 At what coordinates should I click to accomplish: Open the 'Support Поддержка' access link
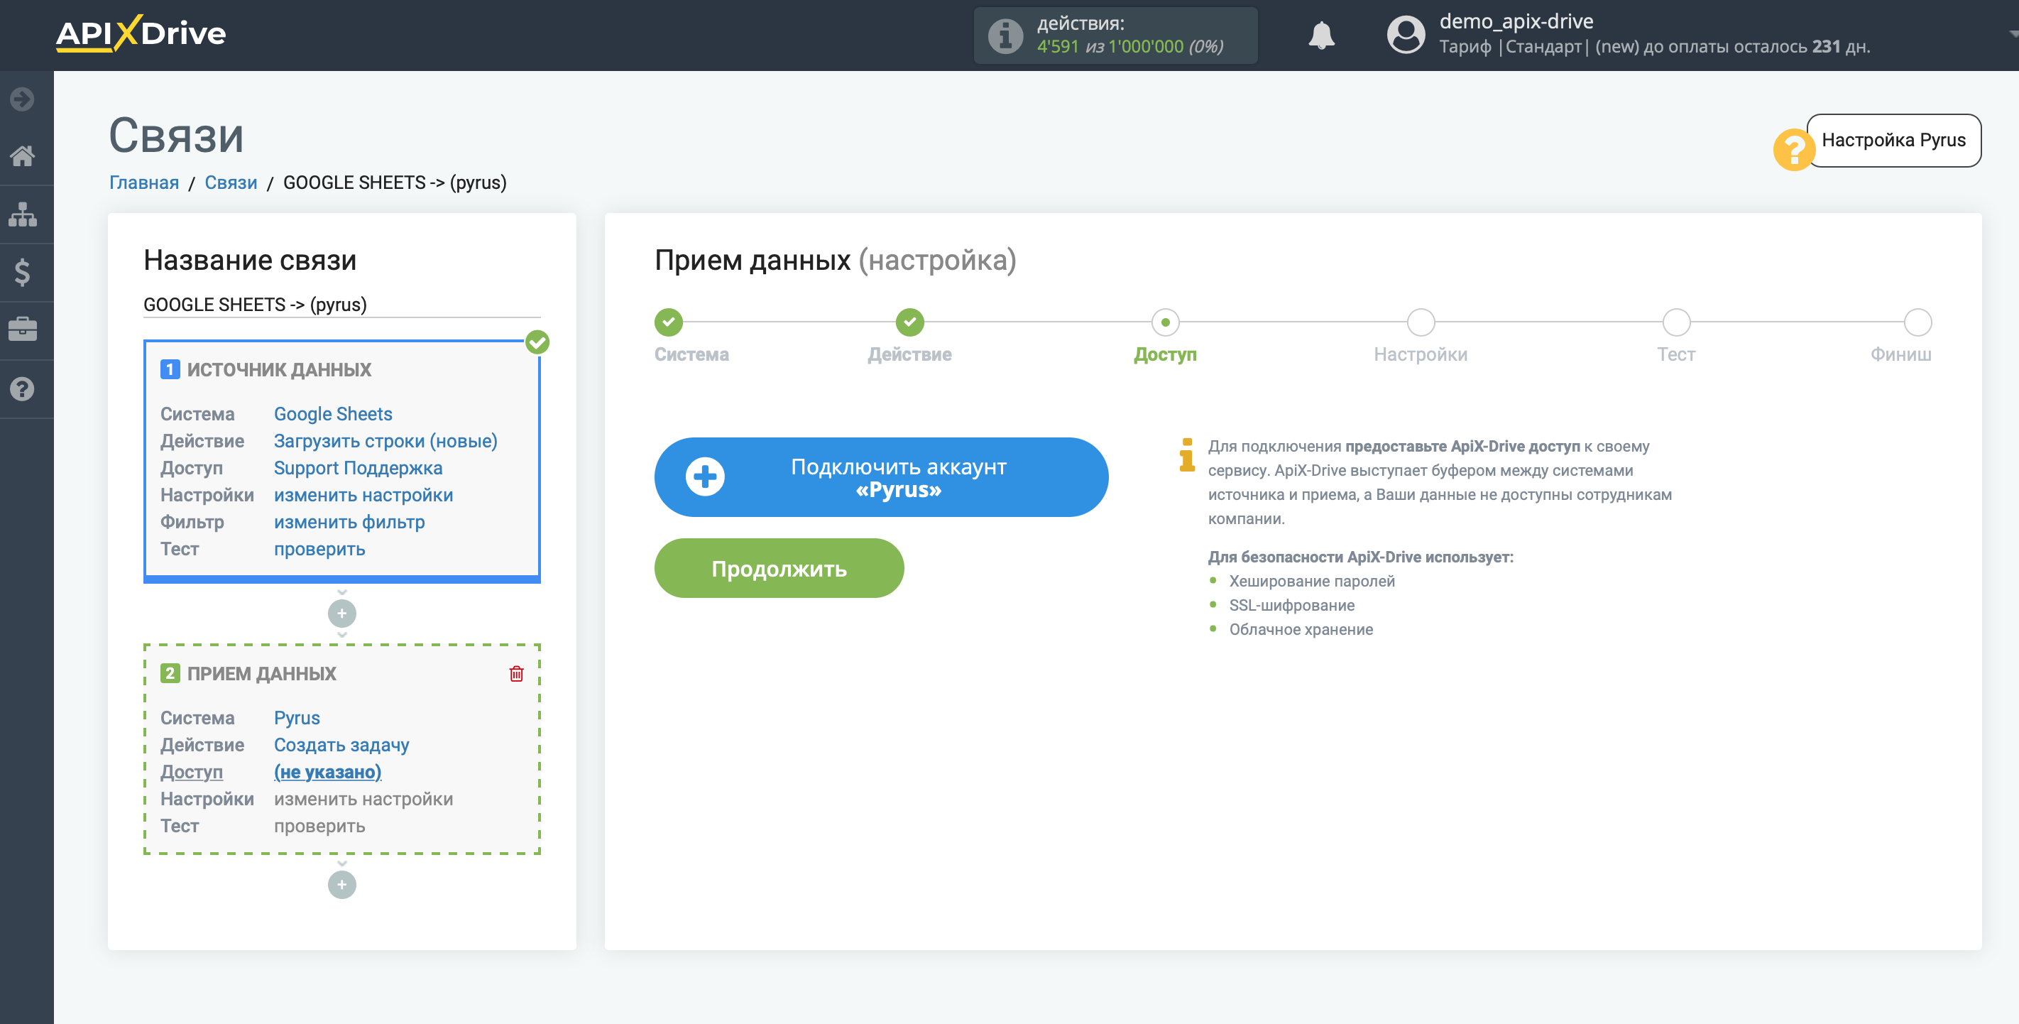357,468
